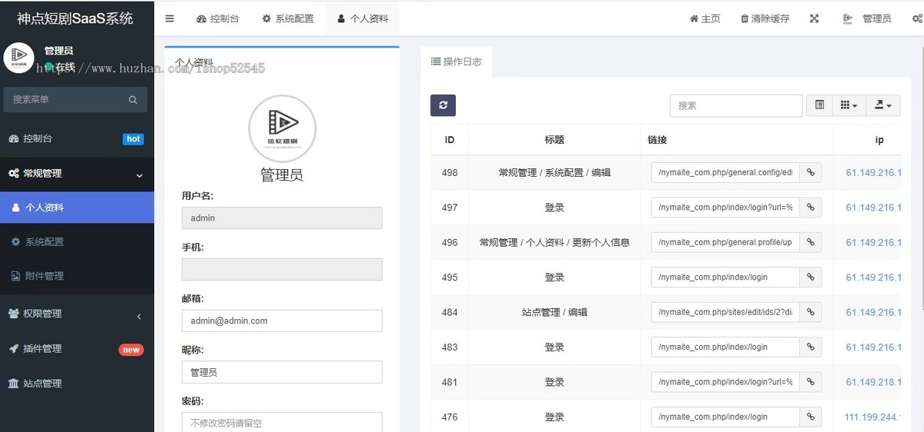This screenshot has height=432, width=924.
Task: Open 附件管理 in the sidebar
Action: (x=77, y=276)
